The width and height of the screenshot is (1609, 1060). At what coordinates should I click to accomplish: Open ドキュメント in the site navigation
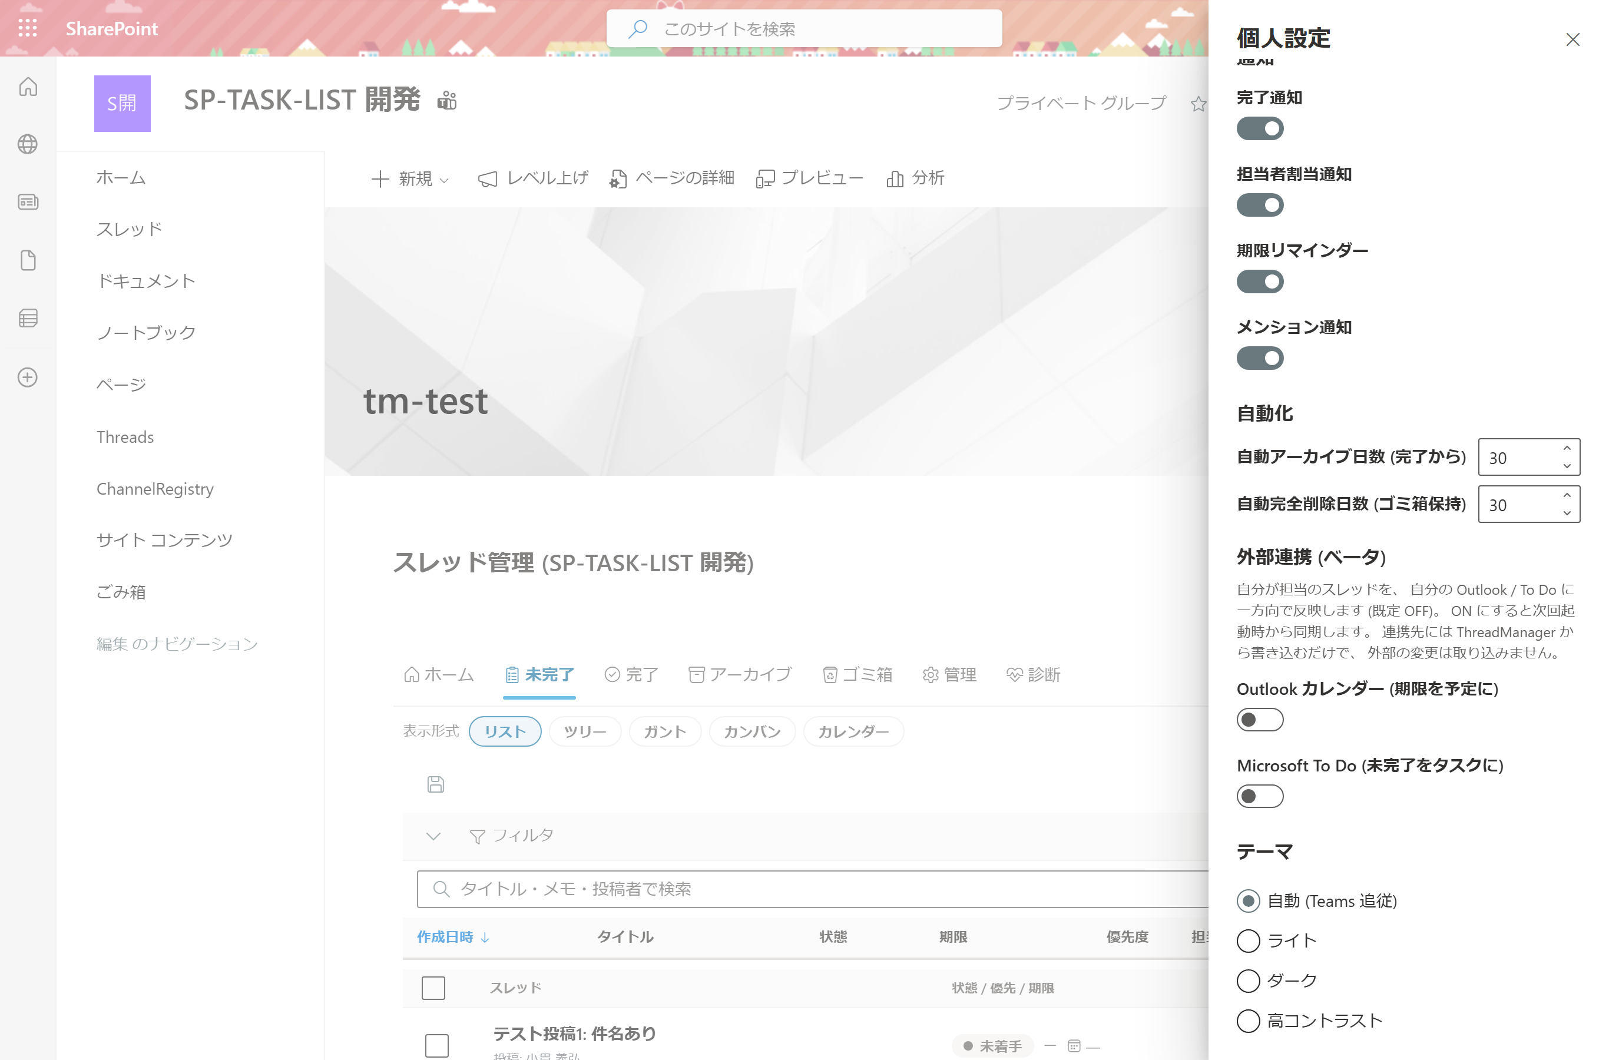coord(146,281)
